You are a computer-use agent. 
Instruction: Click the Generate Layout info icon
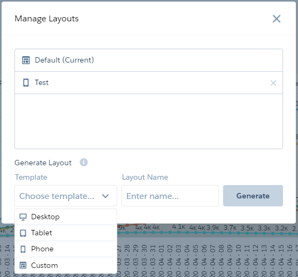click(x=83, y=163)
